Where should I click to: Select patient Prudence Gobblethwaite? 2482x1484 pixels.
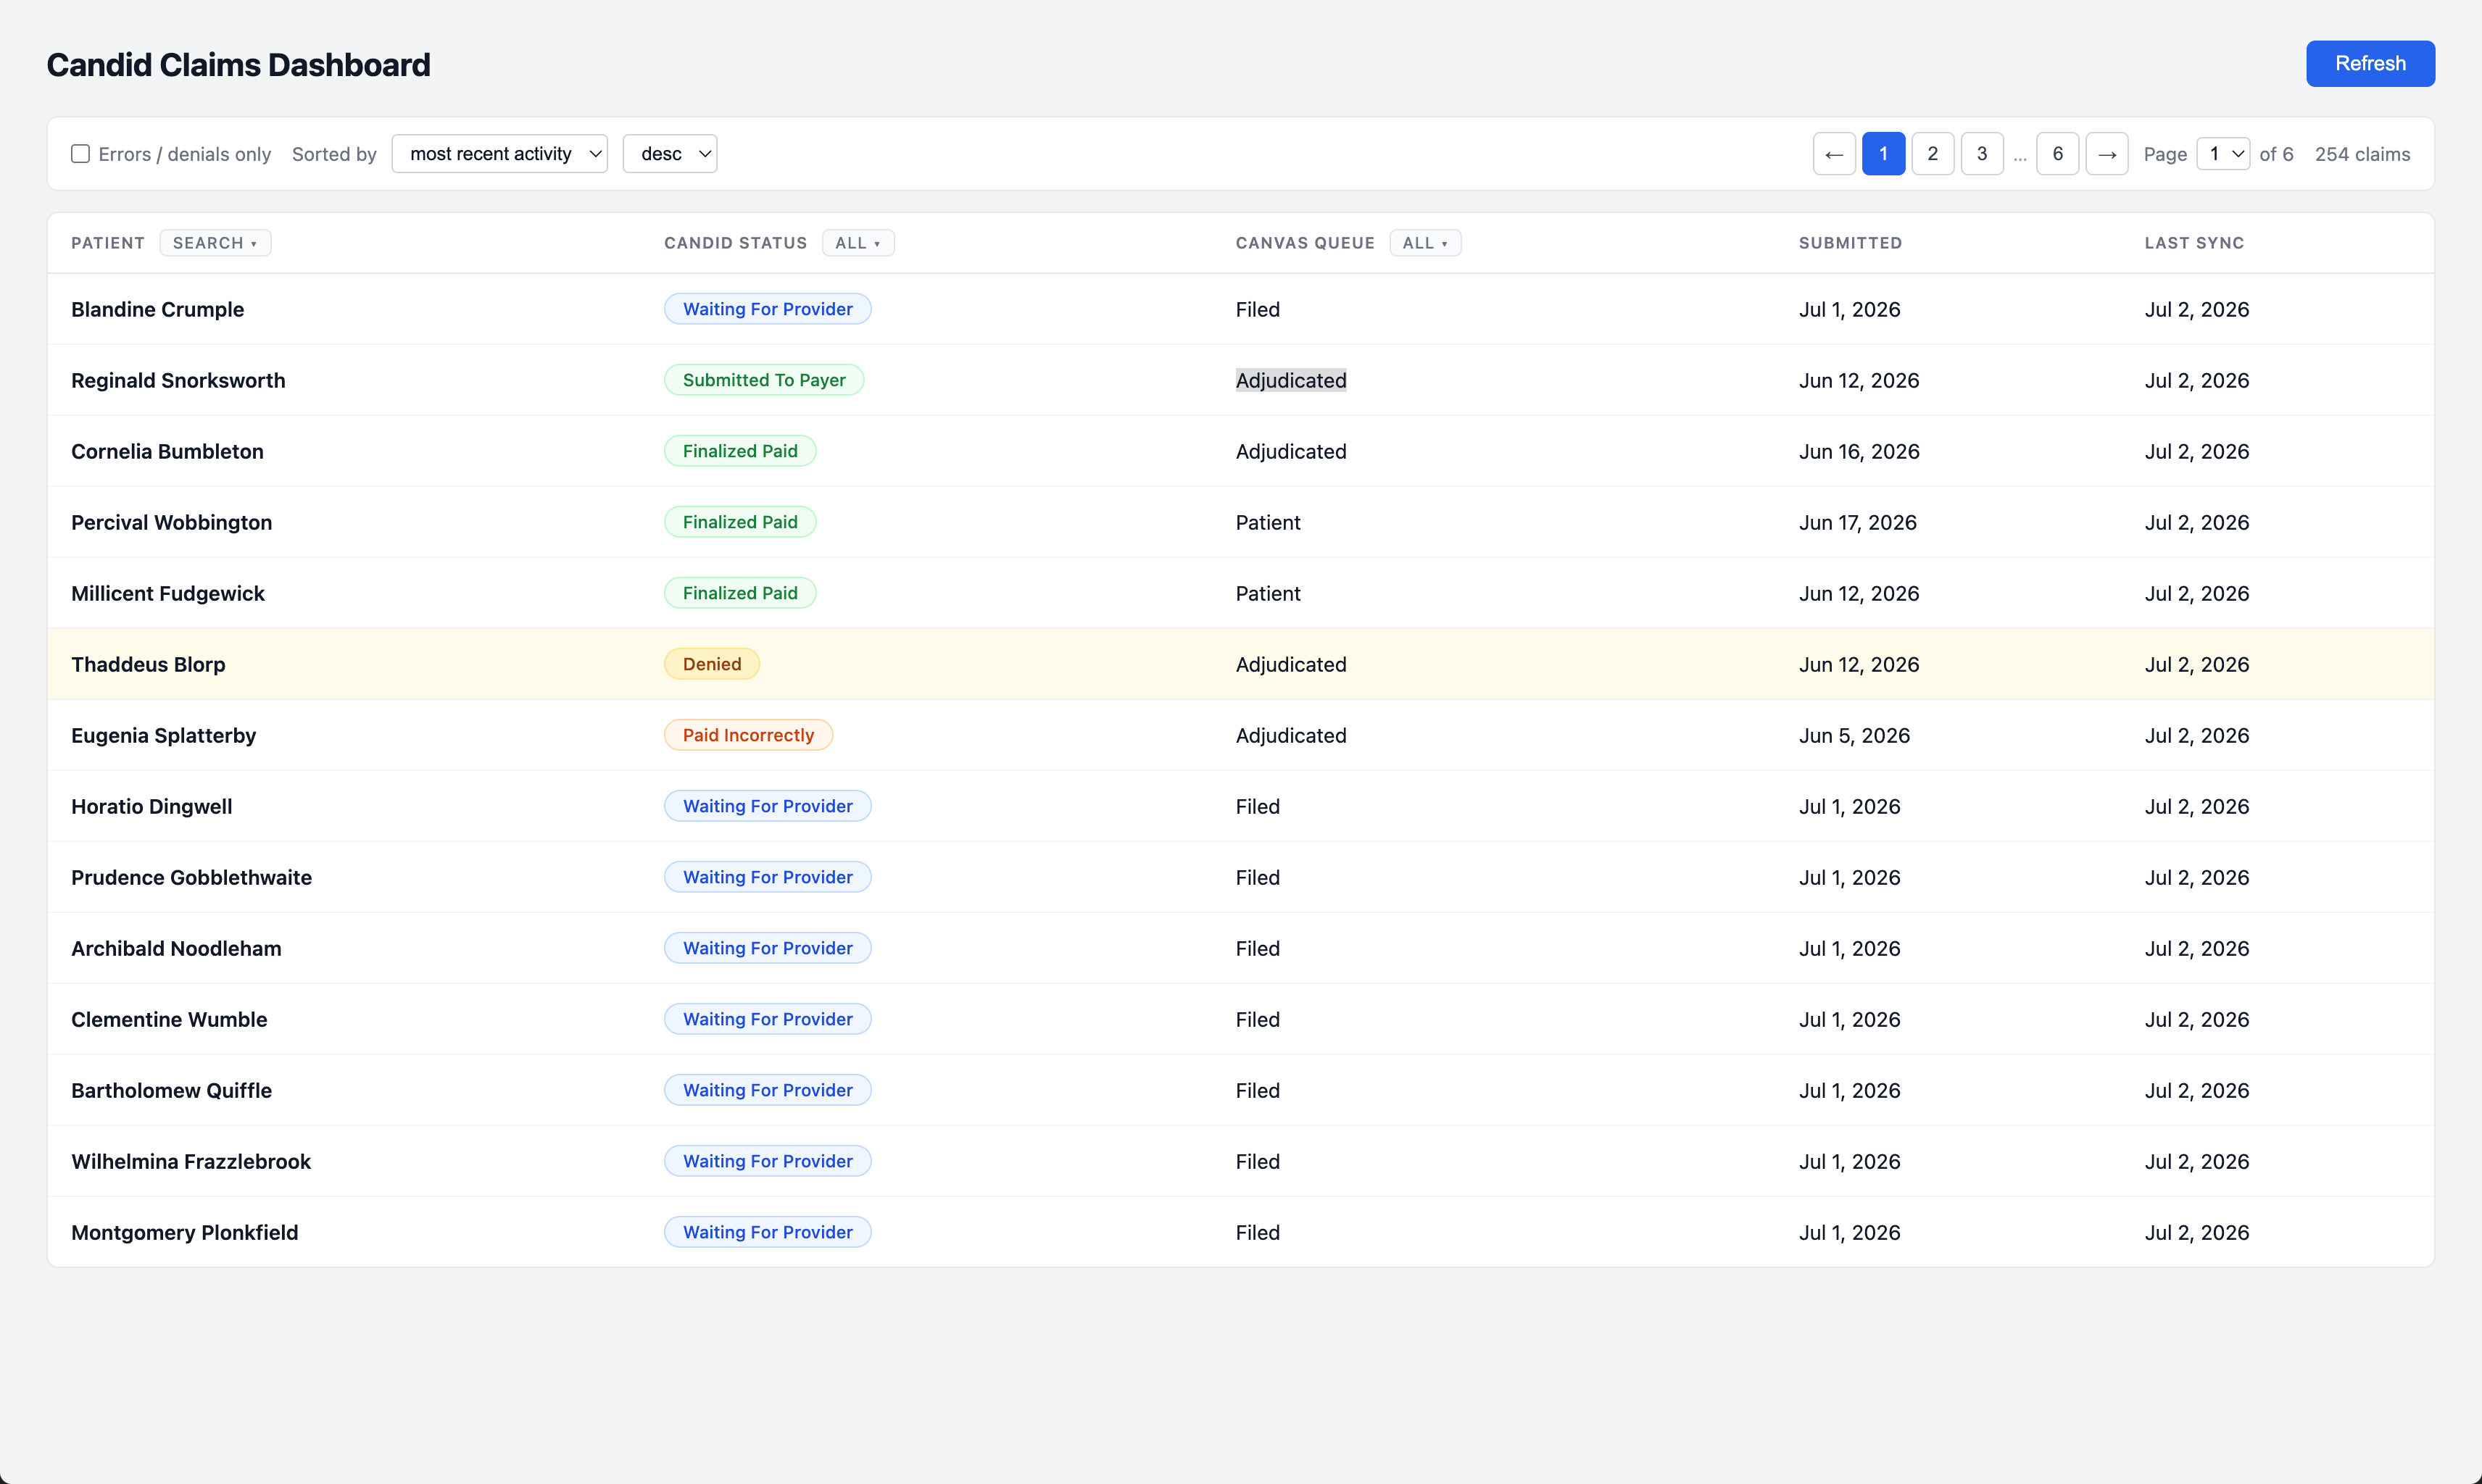191,877
